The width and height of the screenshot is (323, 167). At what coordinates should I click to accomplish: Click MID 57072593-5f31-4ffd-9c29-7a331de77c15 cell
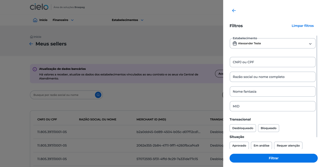click(167, 159)
